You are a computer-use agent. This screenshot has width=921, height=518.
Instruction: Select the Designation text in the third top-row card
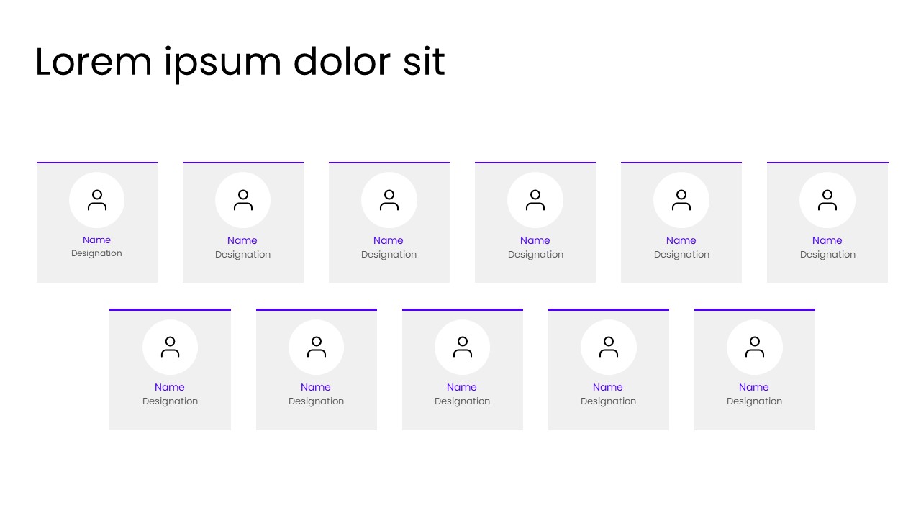point(389,255)
